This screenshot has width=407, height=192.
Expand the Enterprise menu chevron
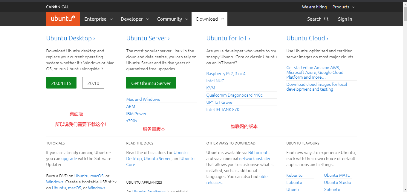111,19
